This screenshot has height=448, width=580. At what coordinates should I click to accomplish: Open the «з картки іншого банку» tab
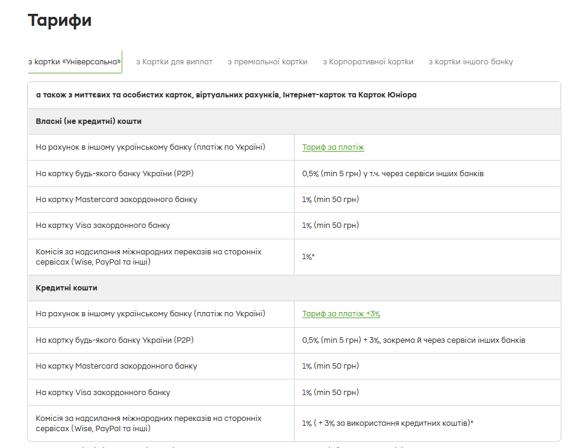pos(470,61)
